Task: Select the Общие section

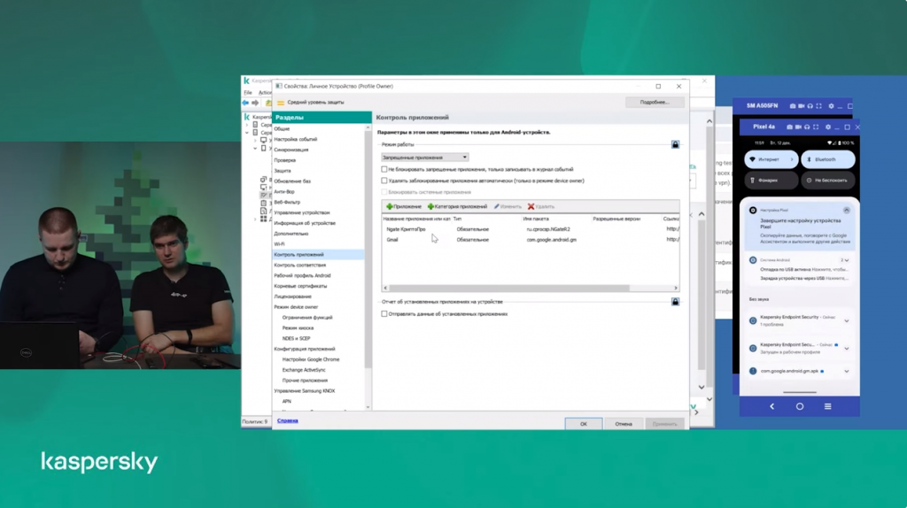Action: (282, 129)
